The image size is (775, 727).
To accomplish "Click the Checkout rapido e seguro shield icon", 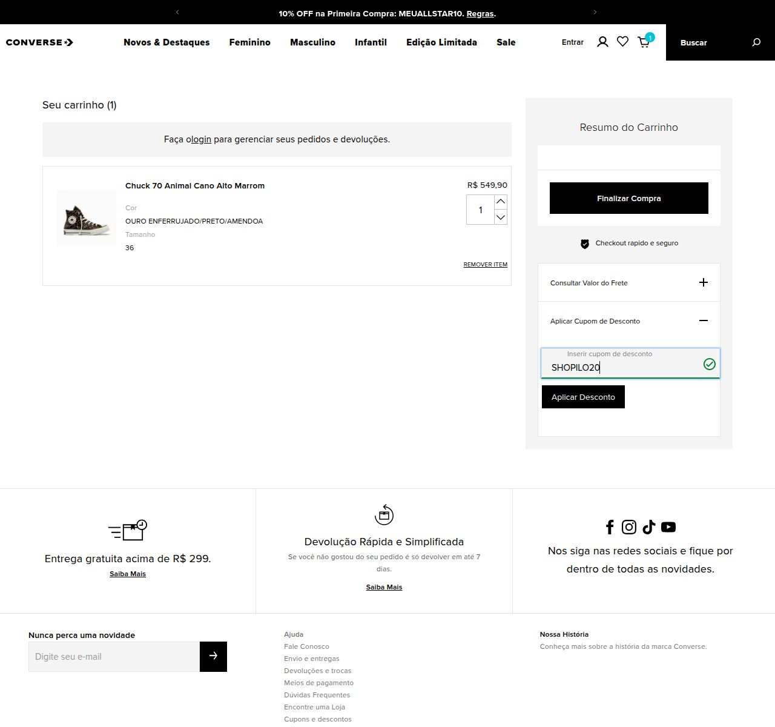I will point(585,244).
